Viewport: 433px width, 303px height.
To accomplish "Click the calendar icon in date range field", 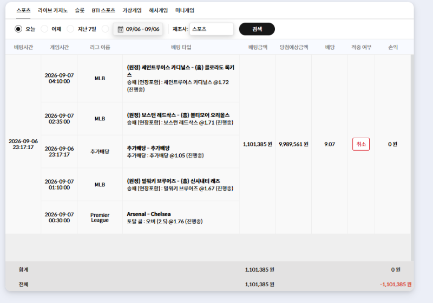I will [120, 29].
